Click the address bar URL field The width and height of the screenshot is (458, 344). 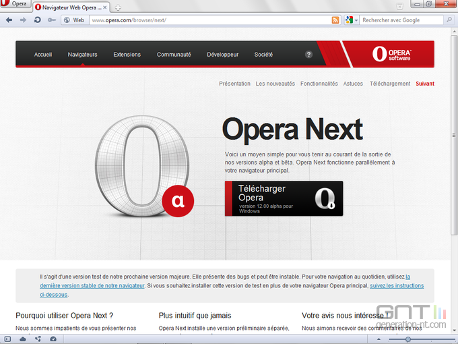[210, 20]
